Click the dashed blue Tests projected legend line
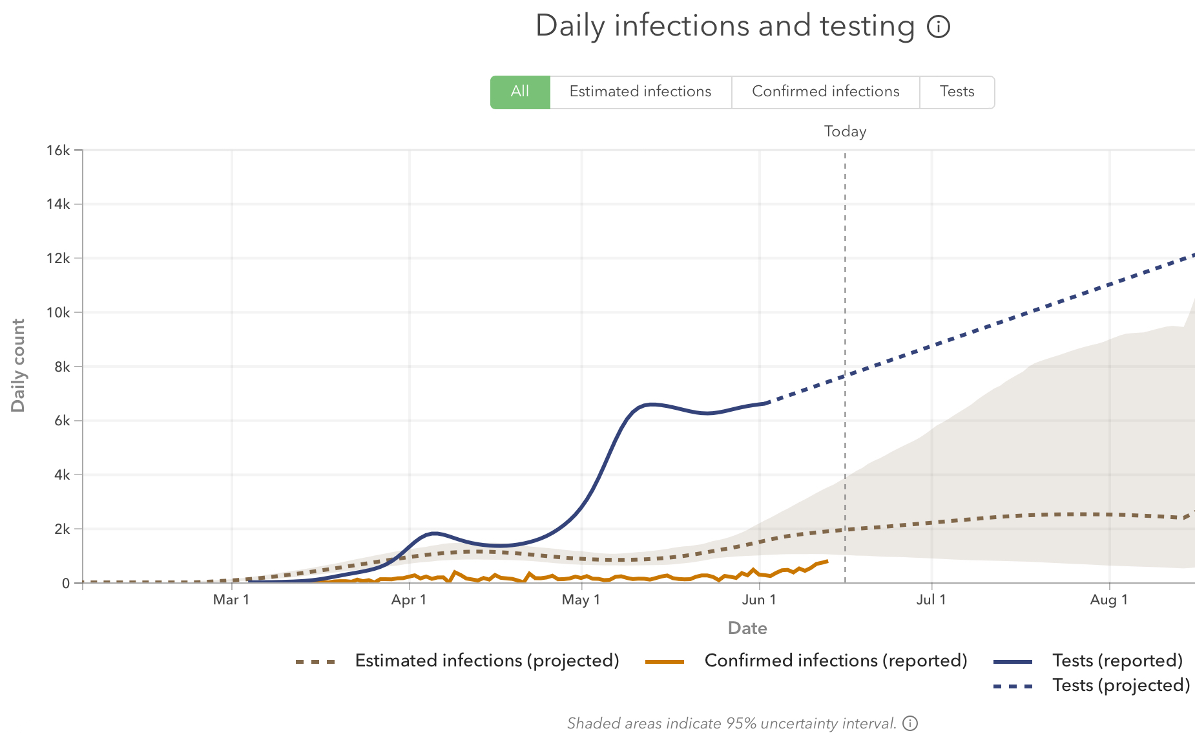 1013,686
